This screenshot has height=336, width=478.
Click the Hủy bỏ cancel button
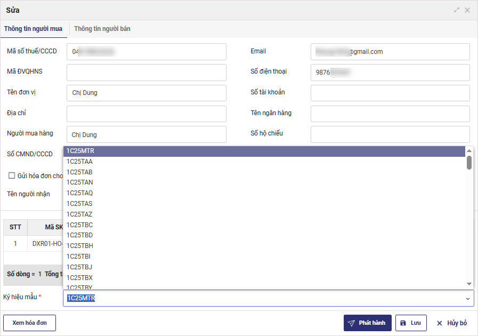tap(452, 323)
